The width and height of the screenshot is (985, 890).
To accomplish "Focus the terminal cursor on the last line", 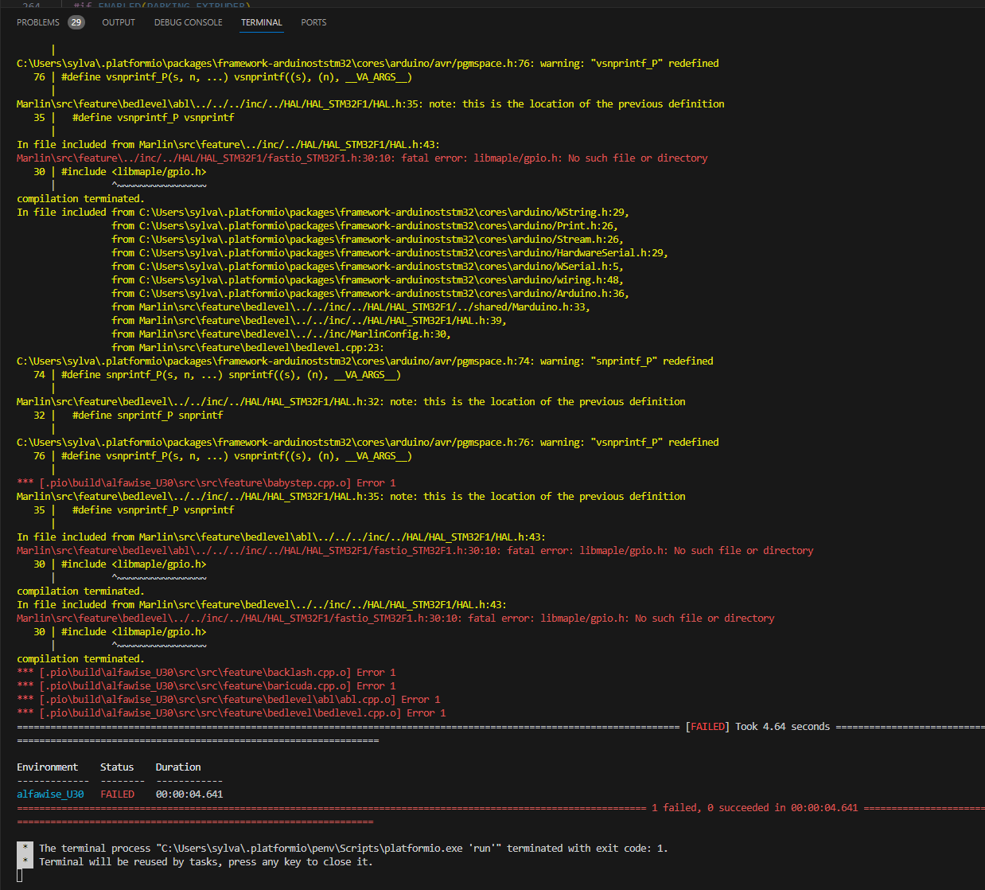I will pos(20,876).
